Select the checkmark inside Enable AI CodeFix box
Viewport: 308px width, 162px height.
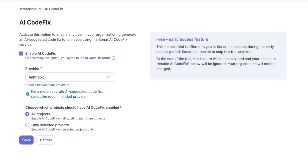click(x=21, y=53)
